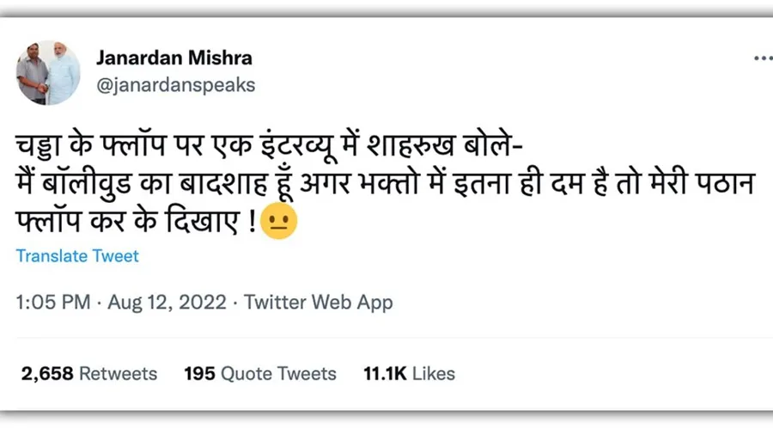
Task: View the 2,658 Retweets list
Action: coord(89,373)
